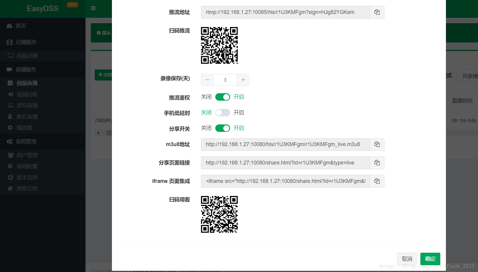The height and width of the screenshot is (272, 478).
Task: Open 视频回看 in the sidebar
Action: coord(43,94)
